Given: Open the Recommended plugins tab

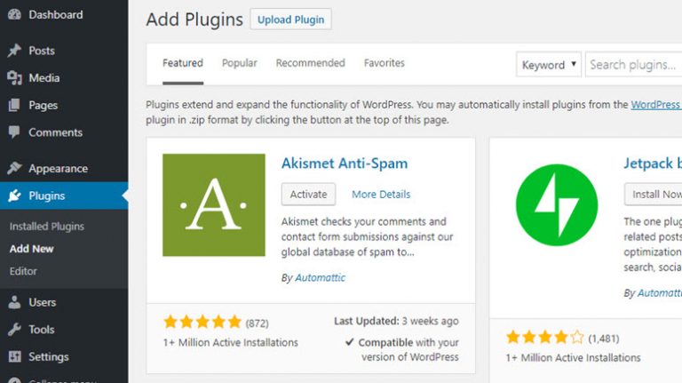Looking at the screenshot, I should 310,63.
